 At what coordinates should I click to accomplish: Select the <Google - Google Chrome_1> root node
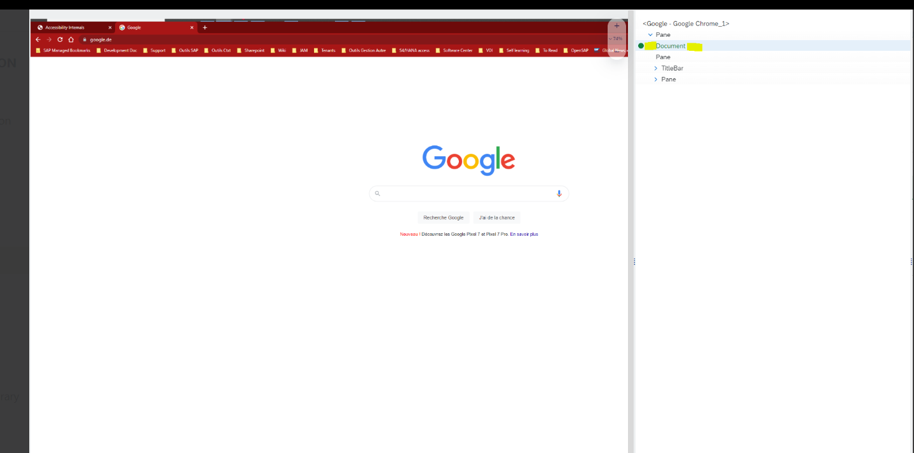(686, 24)
